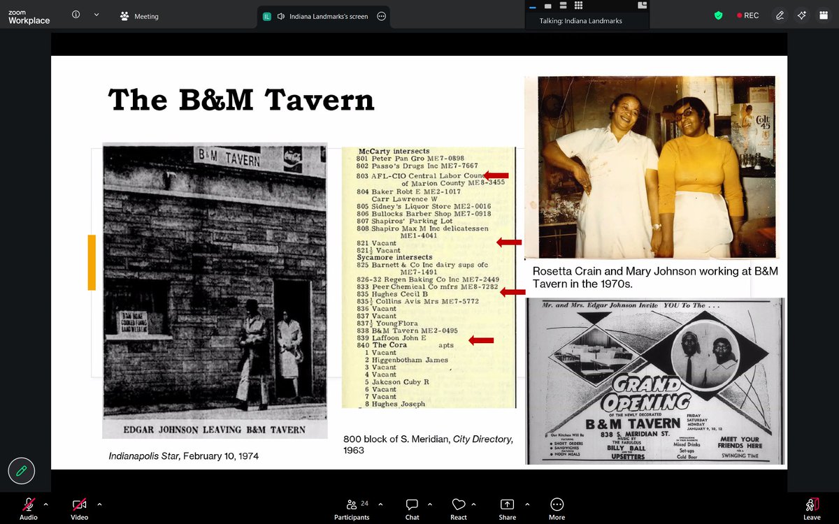Click the audio speaker icon in the screen share tab

pyautogui.click(x=280, y=16)
